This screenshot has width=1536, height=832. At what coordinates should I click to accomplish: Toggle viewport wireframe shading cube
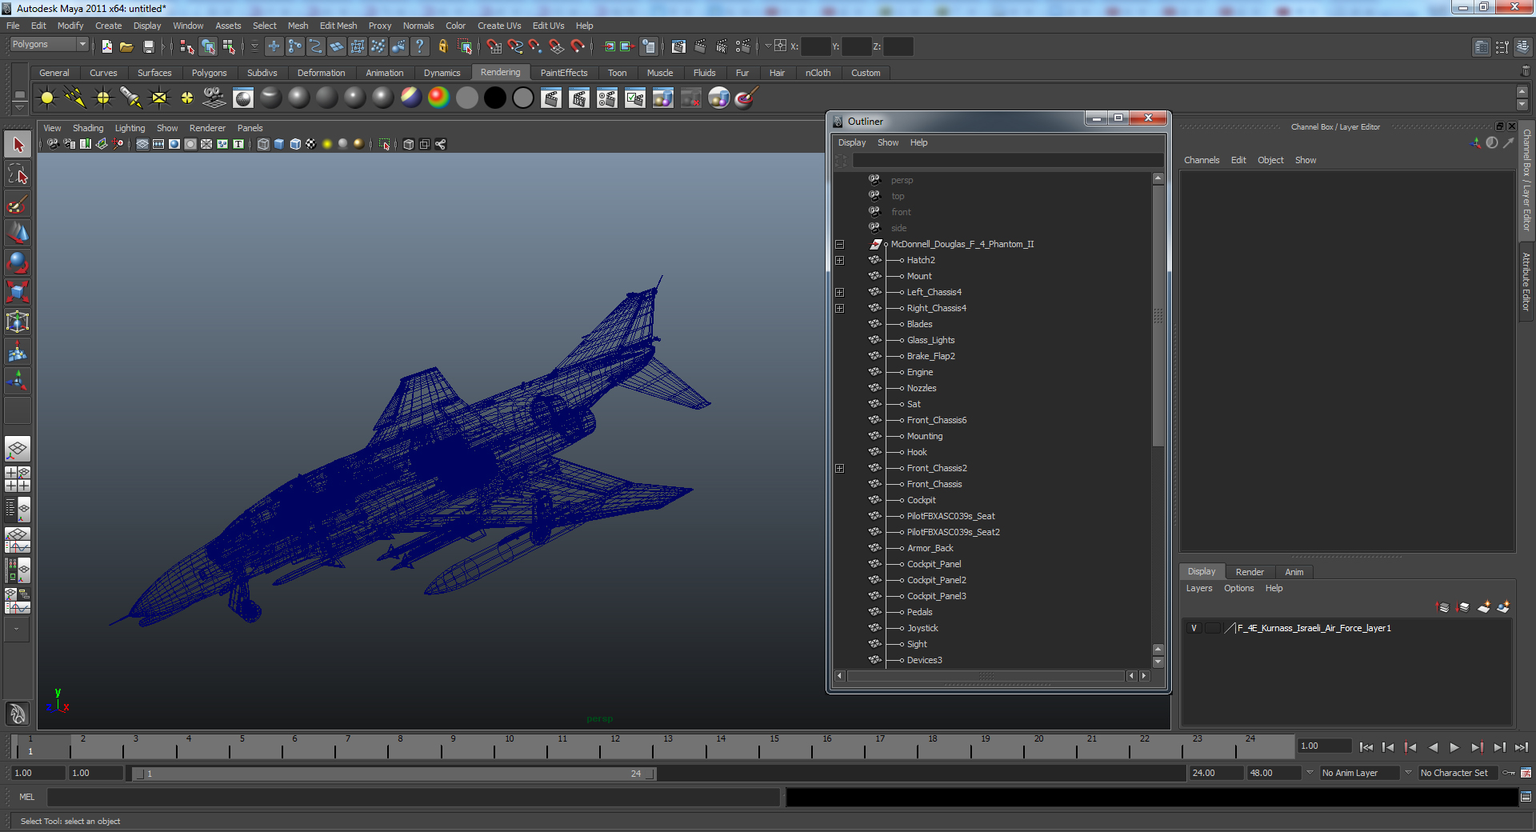[x=263, y=144]
